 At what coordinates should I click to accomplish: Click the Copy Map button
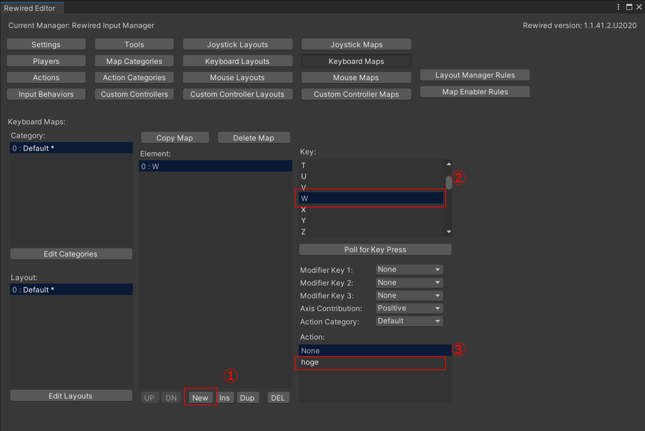tap(175, 138)
